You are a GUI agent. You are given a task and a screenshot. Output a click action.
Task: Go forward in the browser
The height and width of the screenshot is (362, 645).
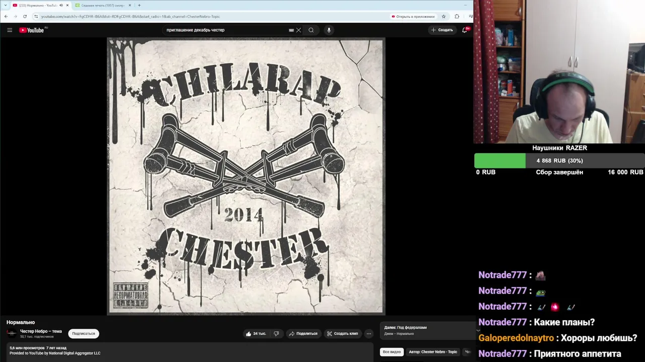tap(15, 16)
